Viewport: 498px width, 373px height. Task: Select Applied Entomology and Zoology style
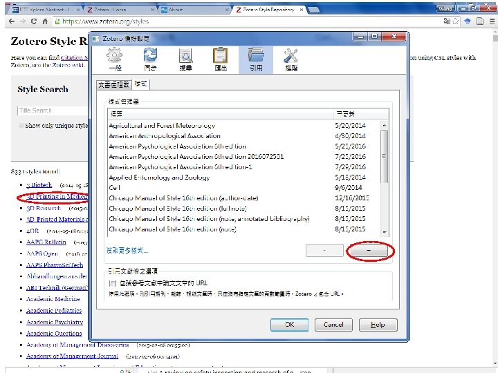click(x=244, y=178)
